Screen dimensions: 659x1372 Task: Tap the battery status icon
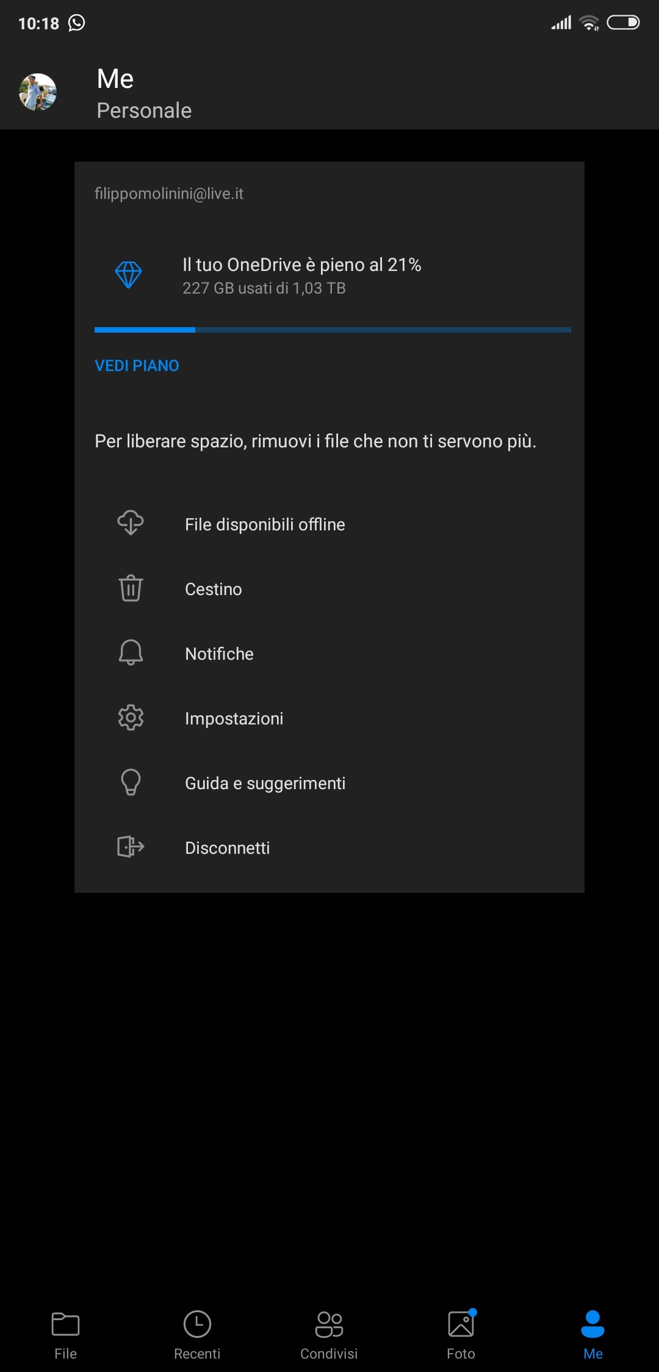(623, 23)
